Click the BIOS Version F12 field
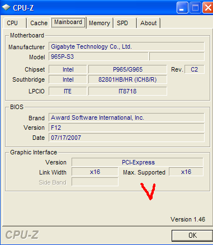Screen dimensions: 213x245 coord(126,128)
